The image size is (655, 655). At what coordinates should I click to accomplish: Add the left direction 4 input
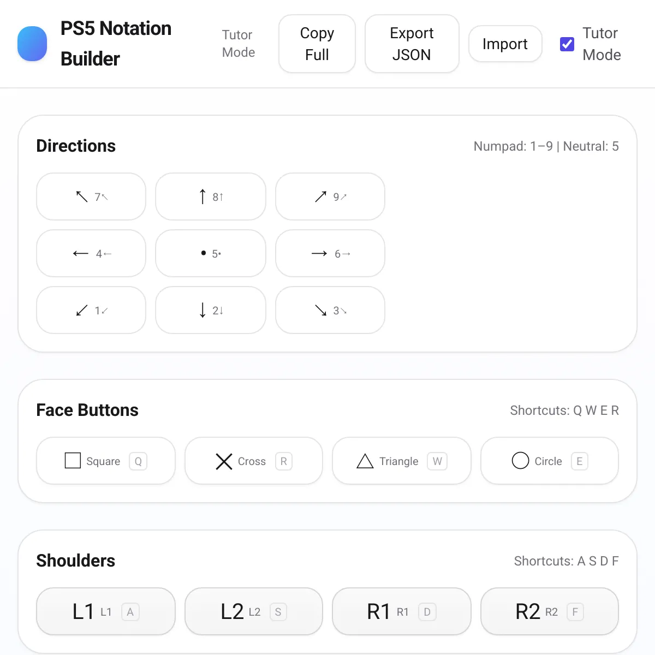click(x=91, y=253)
